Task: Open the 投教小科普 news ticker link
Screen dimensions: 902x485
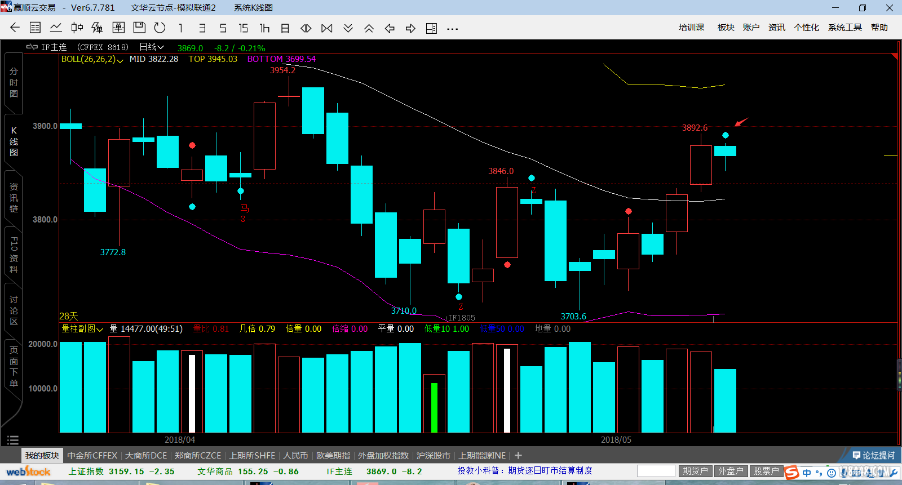Action: tap(525, 470)
